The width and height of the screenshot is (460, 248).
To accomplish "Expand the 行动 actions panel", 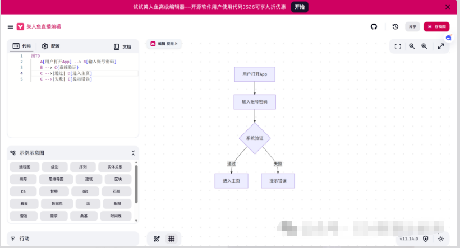I will pyautogui.click(x=73, y=238).
